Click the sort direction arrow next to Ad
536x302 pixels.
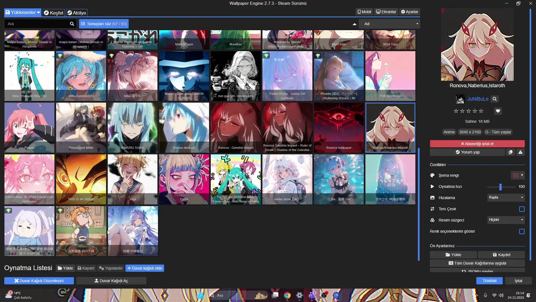pos(355,24)
